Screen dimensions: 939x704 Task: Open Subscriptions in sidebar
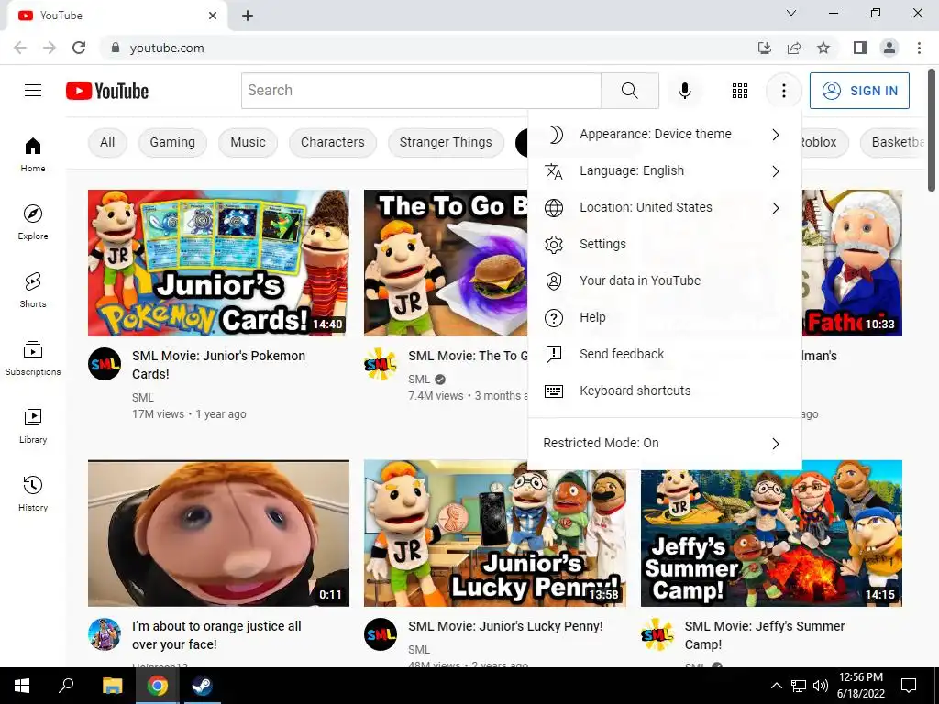click(33, 358)
